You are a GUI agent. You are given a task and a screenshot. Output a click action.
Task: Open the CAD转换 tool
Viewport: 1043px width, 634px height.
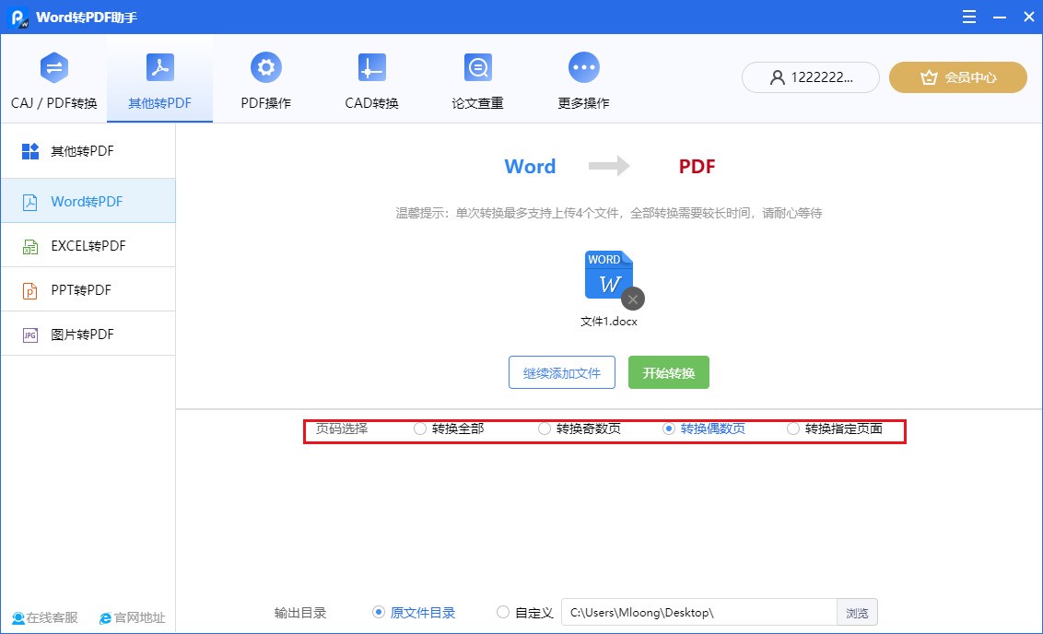pyautogui.click(x=371, y=80)
